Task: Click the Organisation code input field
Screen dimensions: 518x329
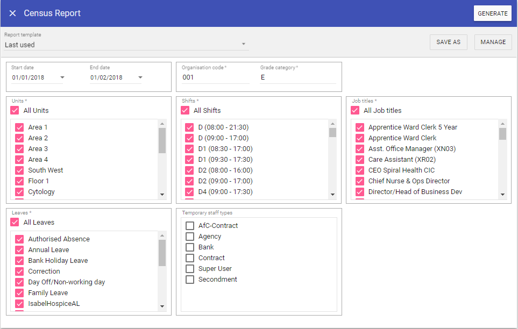Action: point(215,77)
